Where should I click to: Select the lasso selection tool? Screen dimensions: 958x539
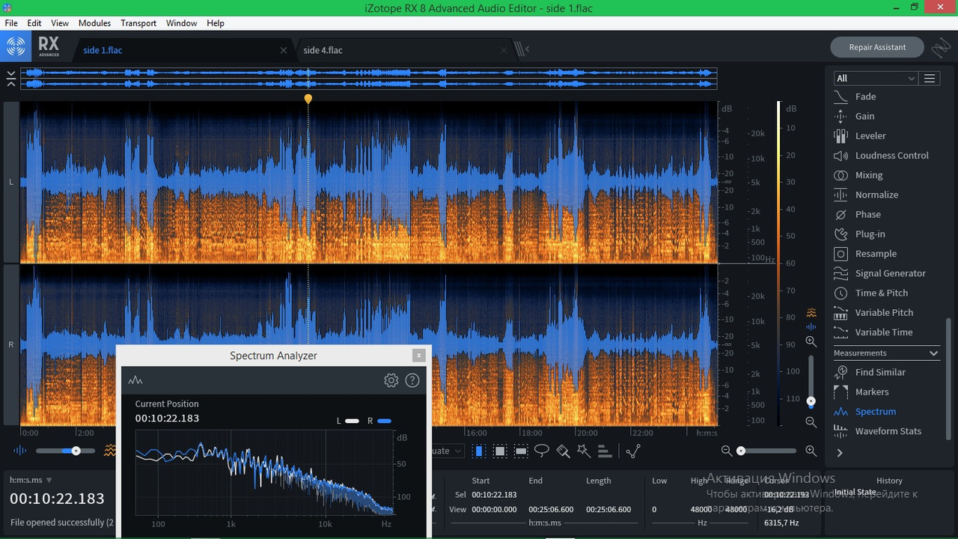coord(542,451)
